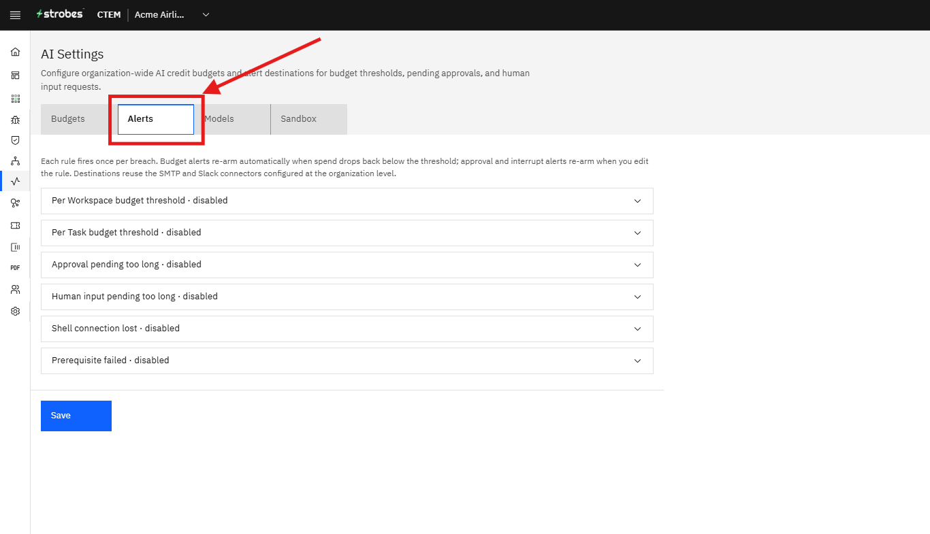The image size is (930, 534).
Task: Open the grid apps sidebar icon
Action: point(15,99)
